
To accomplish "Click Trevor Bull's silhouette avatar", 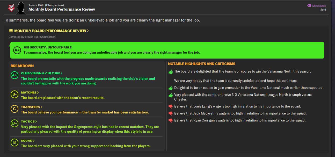I will (21, 8).
